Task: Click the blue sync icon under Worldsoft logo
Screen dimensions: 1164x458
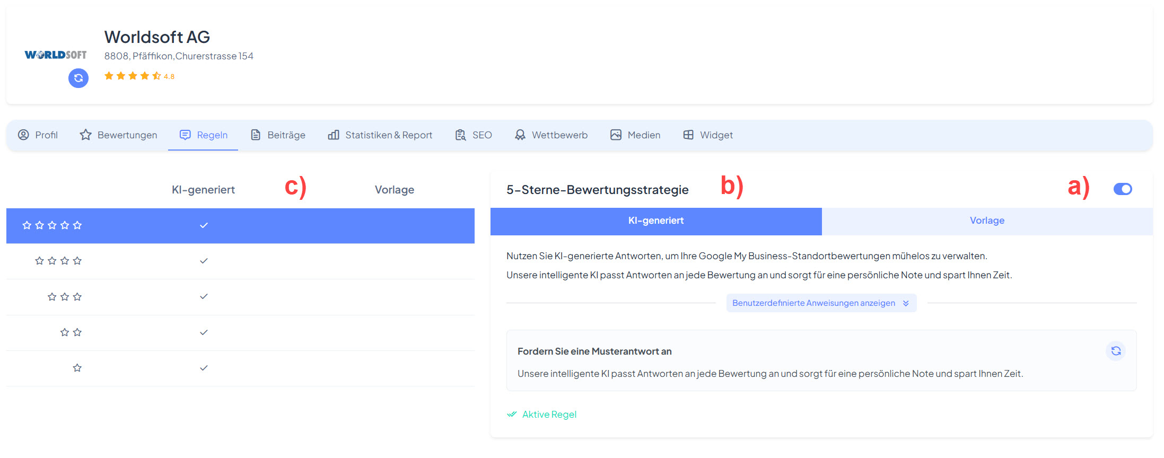Action: coord(78,78)
